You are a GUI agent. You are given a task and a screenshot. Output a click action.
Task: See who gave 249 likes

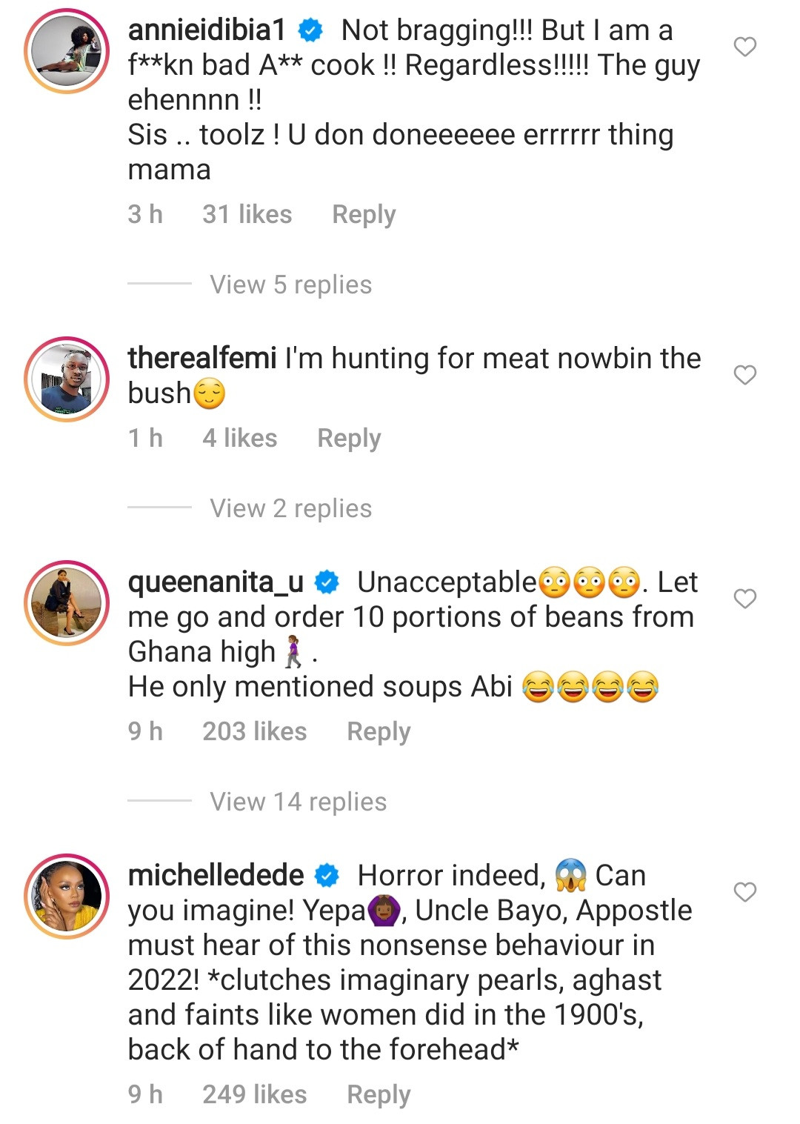coord(254,1095)
